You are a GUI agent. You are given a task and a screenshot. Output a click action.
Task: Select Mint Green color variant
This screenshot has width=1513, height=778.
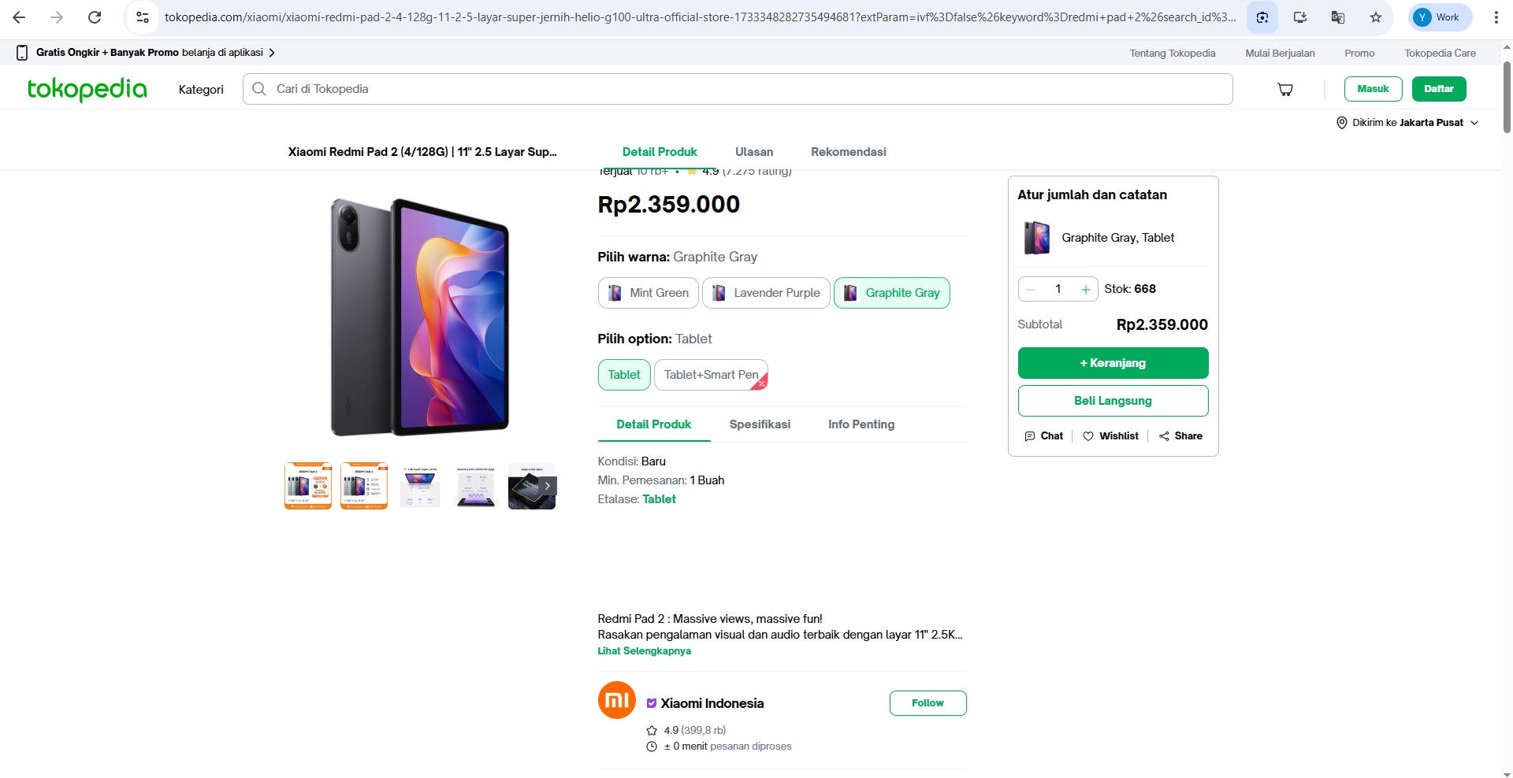(x=649, y=293)
